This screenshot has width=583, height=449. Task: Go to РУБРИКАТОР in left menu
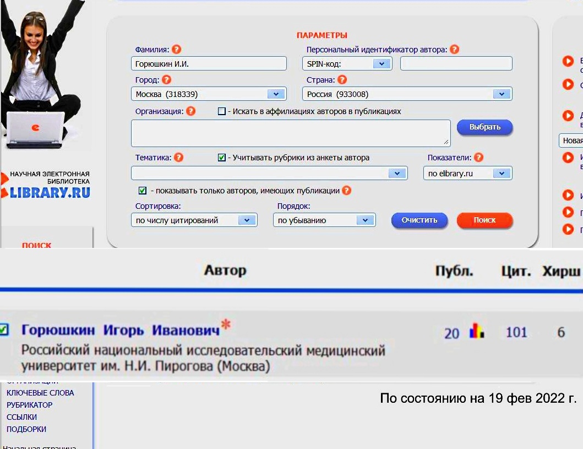tap(30, 405)
